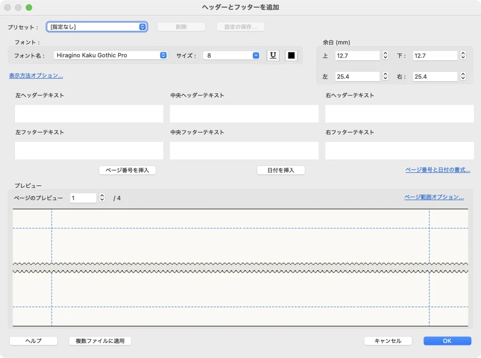Open the サイズ dropdown
Screen dimensions: 481x358
(x=231, y=55)
